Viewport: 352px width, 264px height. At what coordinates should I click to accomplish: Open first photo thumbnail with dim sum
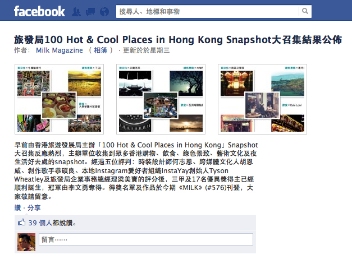coord(60,99)
